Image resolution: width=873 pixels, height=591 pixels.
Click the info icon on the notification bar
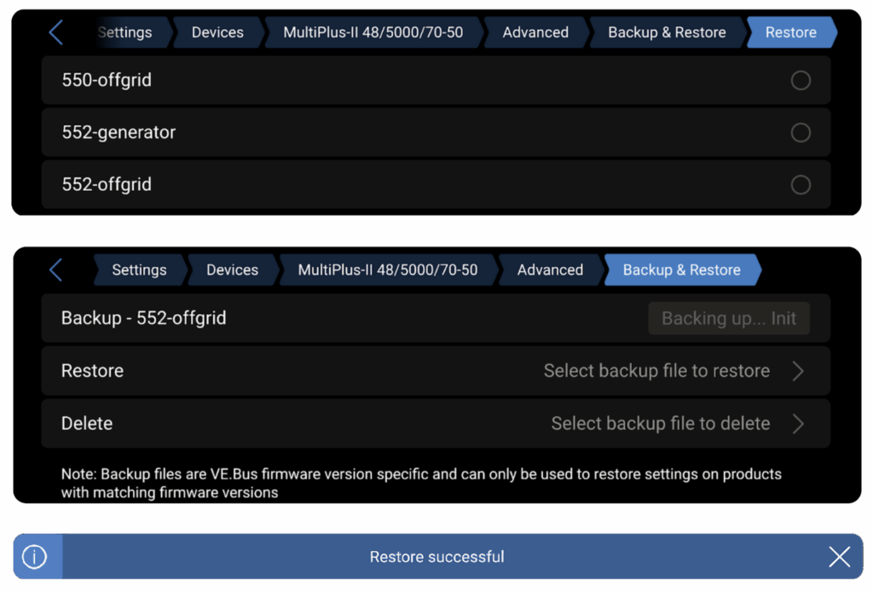(34, 557)
